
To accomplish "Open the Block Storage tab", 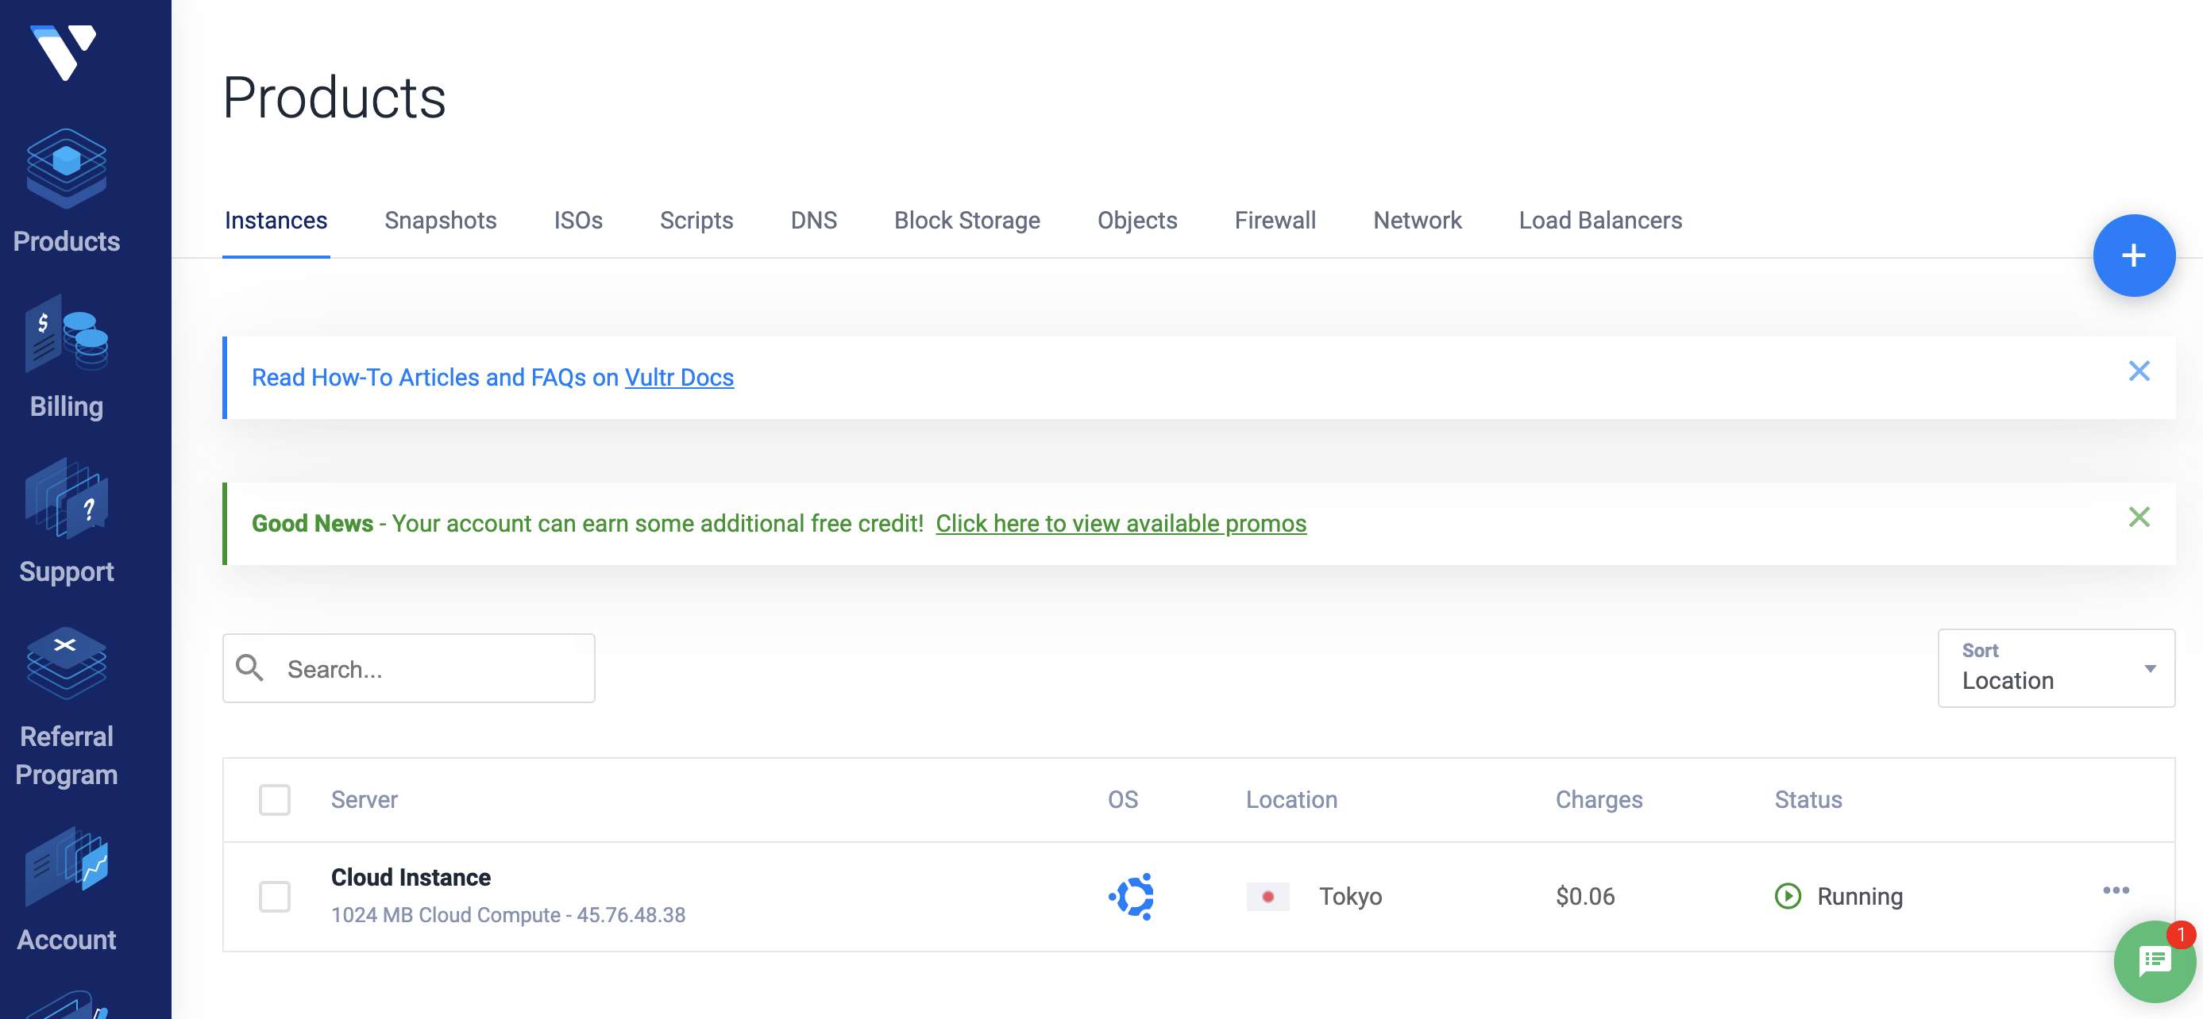I will 966,221.
